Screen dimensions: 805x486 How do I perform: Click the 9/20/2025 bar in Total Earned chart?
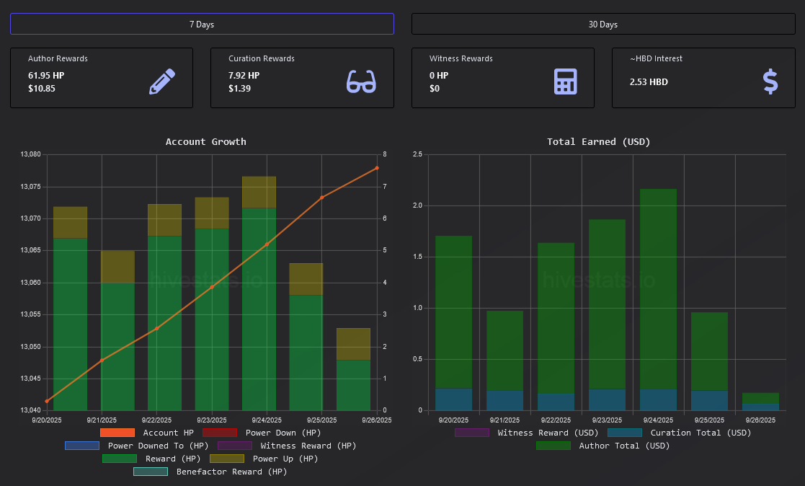point(453,317)
